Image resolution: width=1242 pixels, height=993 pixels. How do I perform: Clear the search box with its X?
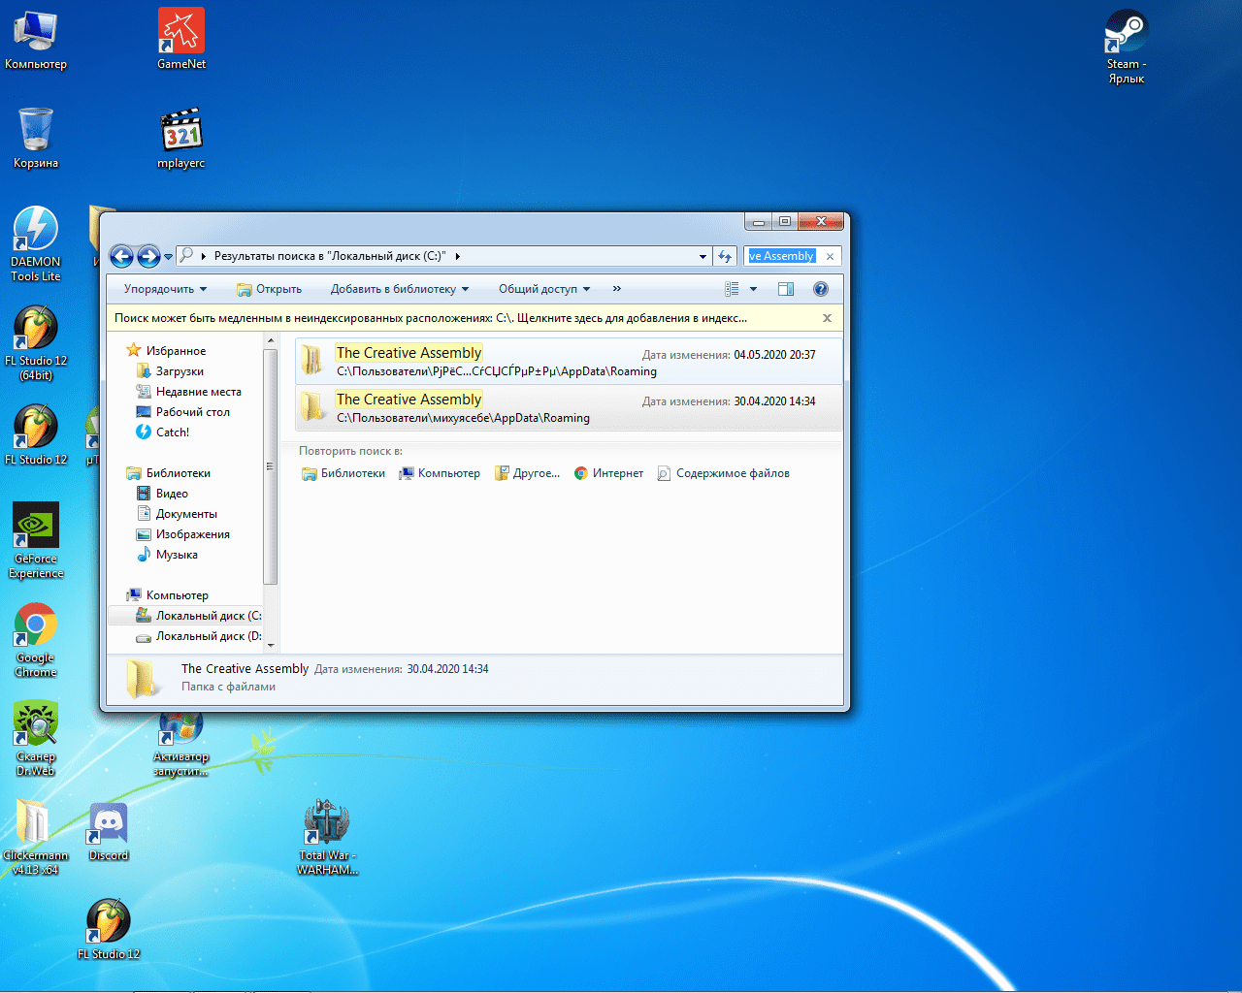pyautogui.click(x=830, y=256)
